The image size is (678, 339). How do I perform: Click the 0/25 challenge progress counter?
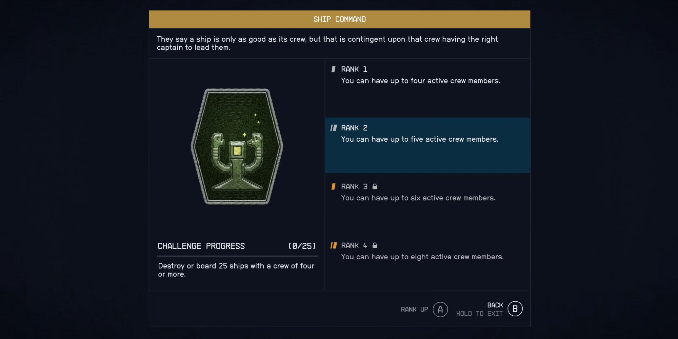(302, 246)
